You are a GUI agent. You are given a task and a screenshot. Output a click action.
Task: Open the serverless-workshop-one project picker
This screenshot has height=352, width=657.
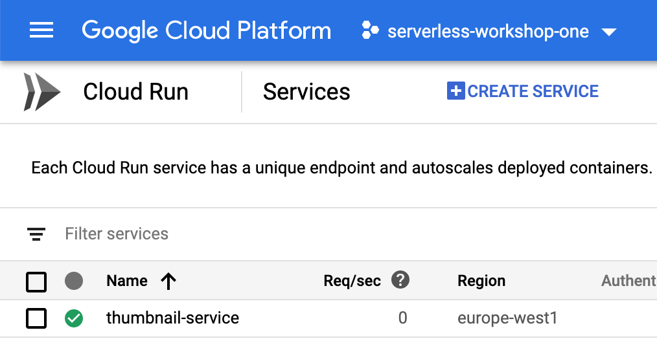tap(487, 31)
